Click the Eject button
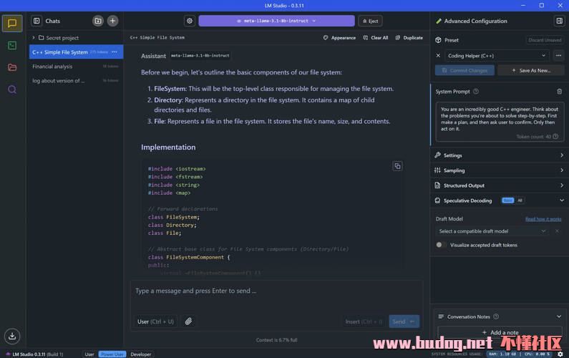 click(x=369, y=21)
